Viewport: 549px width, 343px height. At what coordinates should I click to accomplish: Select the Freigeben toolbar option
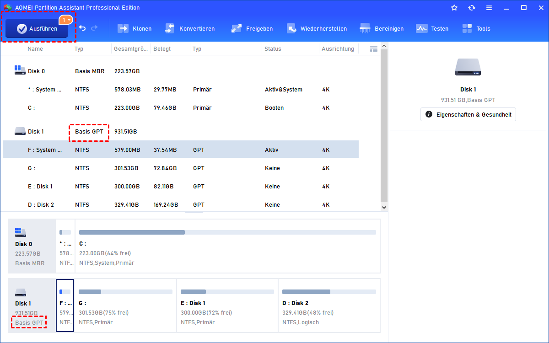252,29
